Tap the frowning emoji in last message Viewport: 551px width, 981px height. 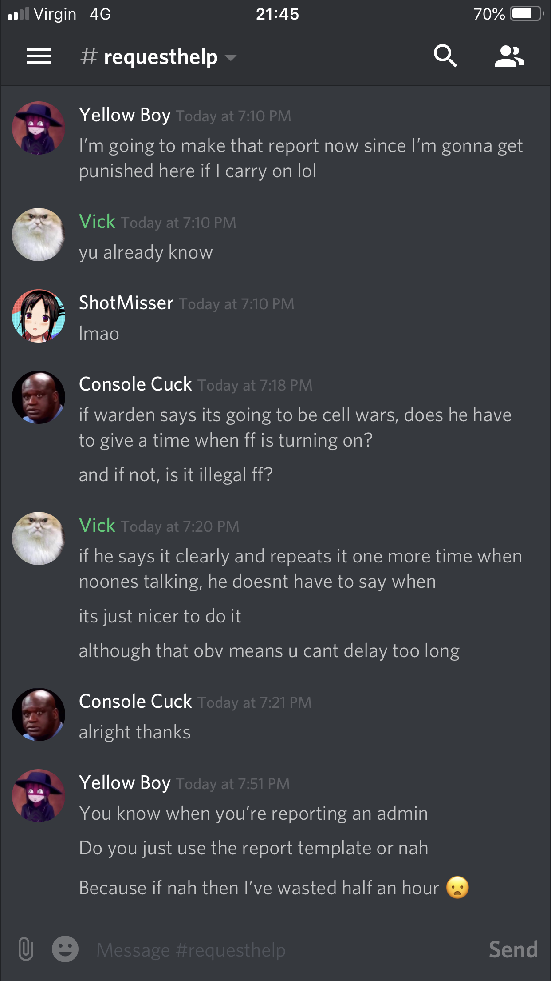tap(457, 887)
